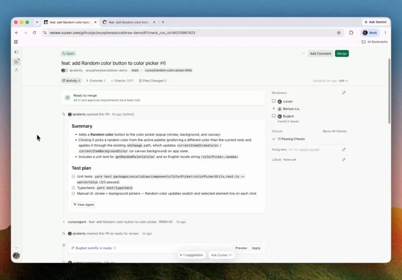Click the Ask Gemini button
The width and height of the screenshot is (402, 280).
[x=376, y=22]
